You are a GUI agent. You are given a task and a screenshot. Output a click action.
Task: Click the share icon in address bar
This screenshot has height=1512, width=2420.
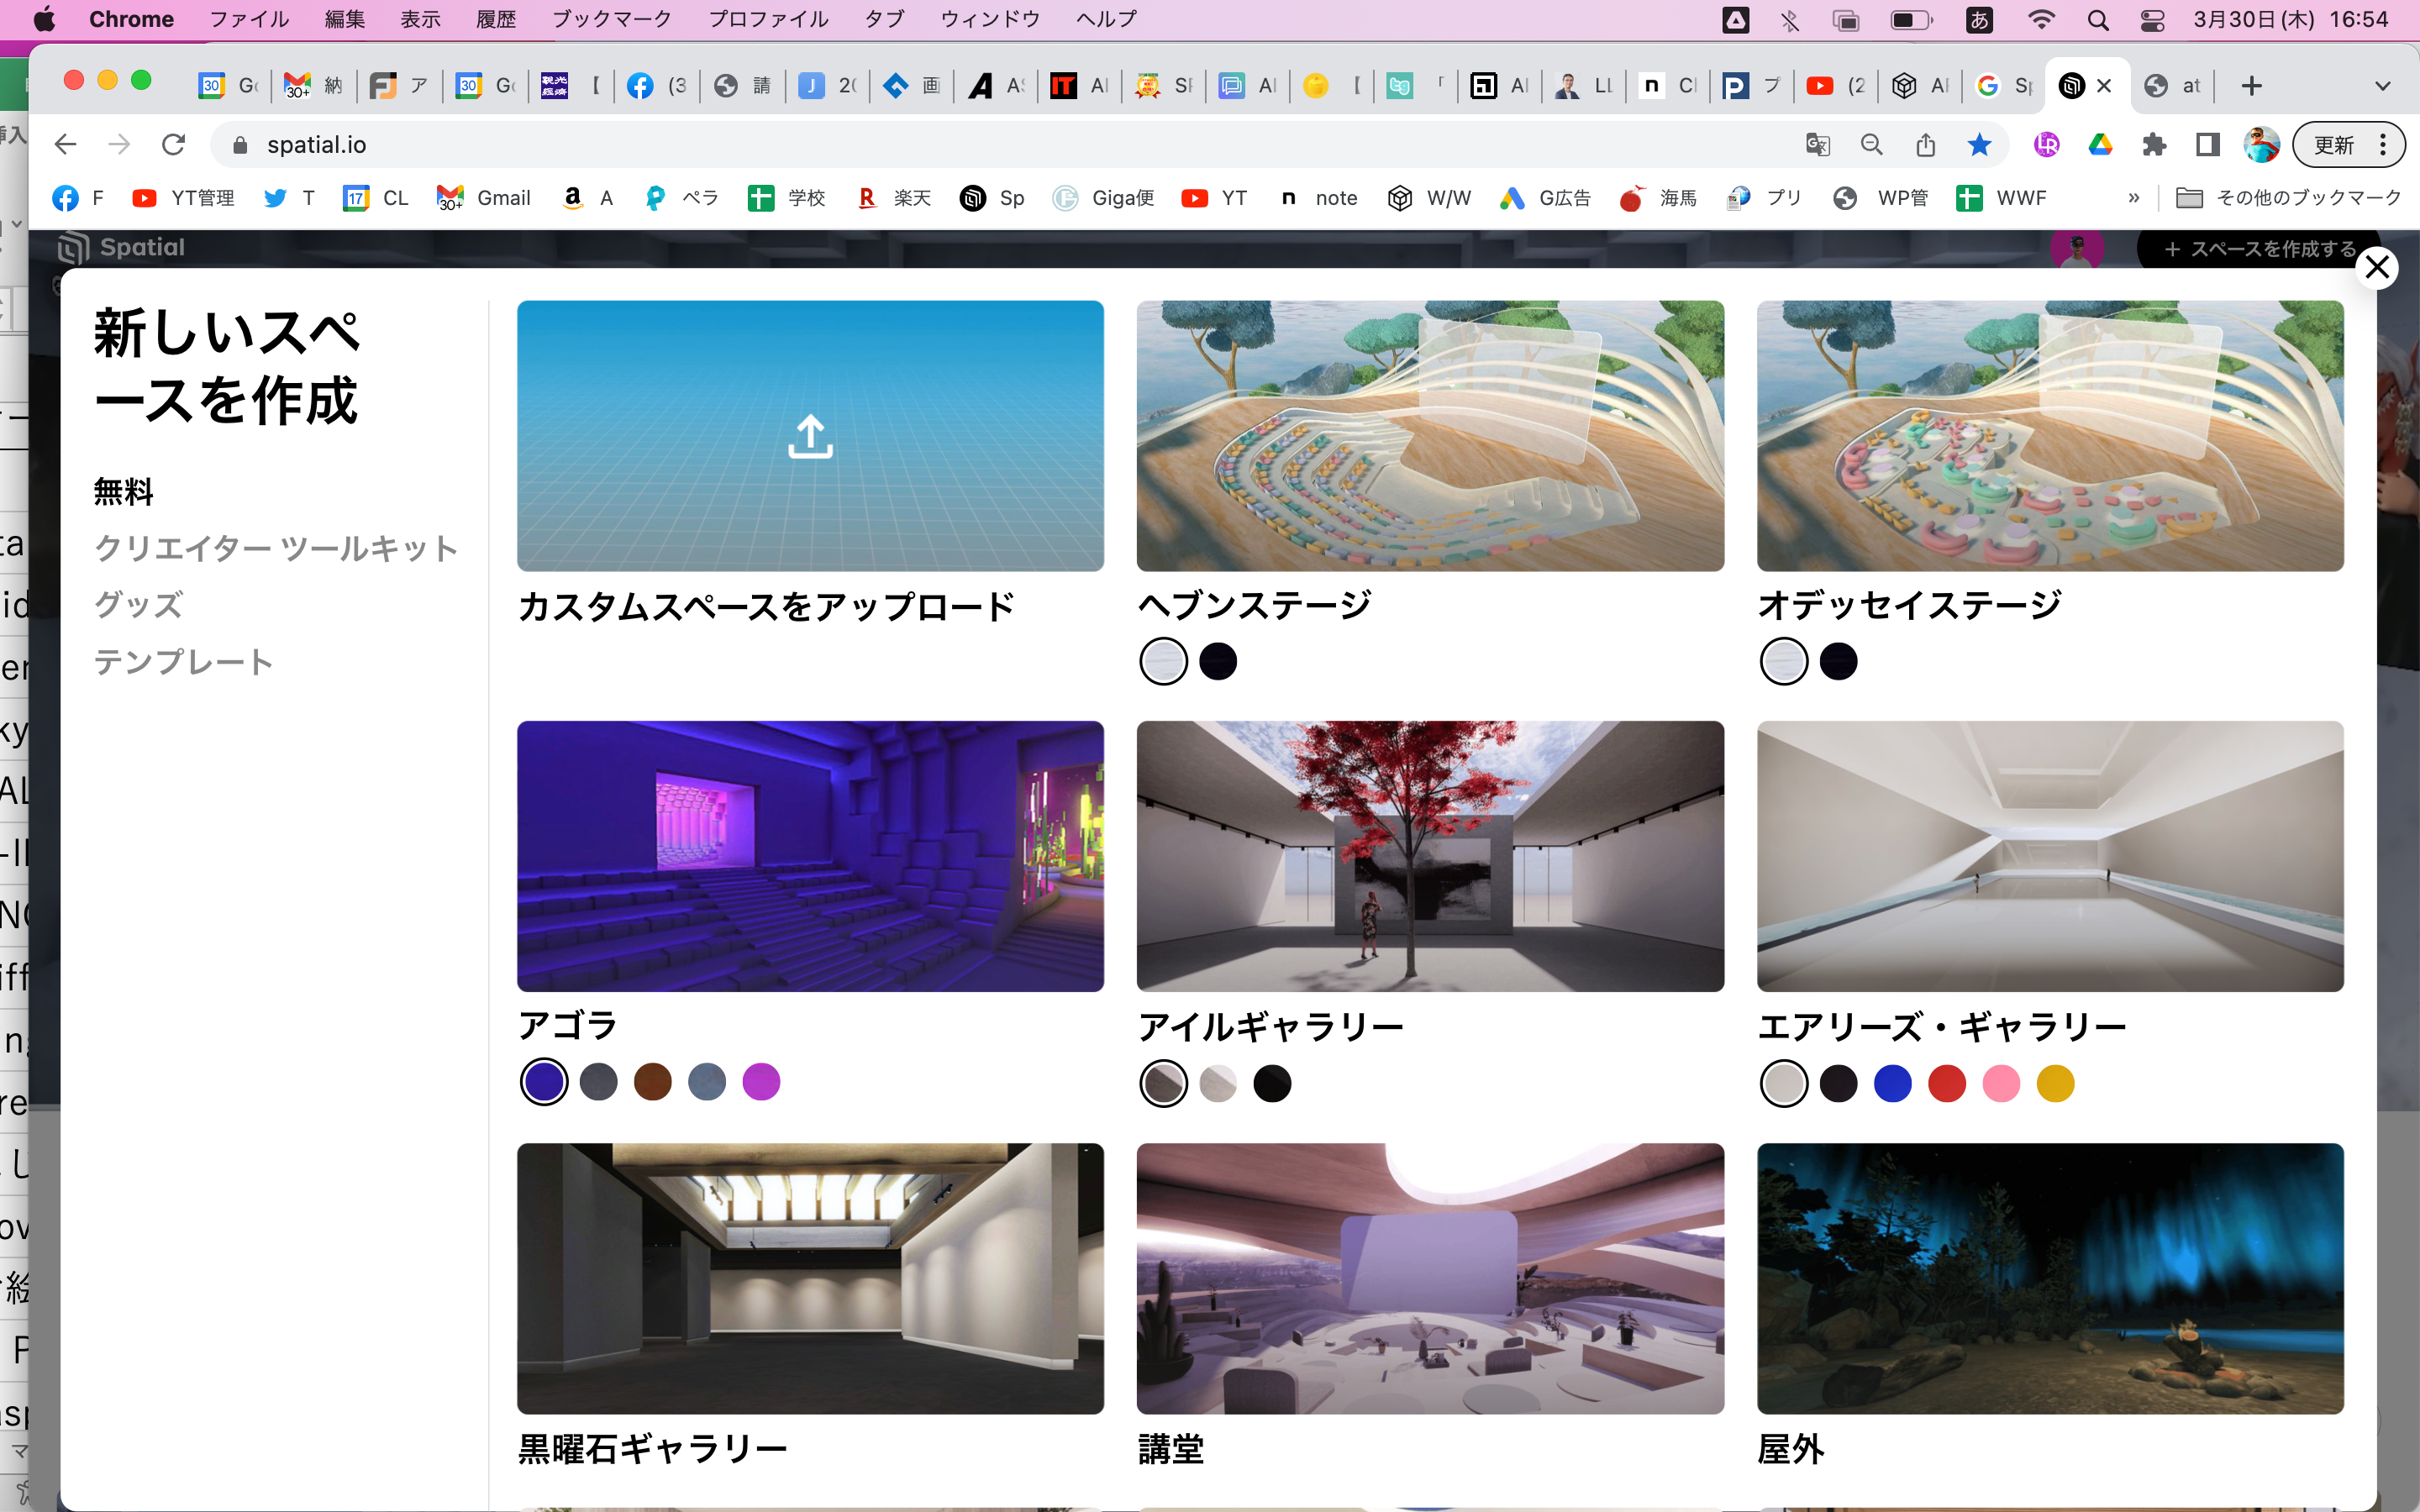pyautogui.click(x=1925, y=145)
